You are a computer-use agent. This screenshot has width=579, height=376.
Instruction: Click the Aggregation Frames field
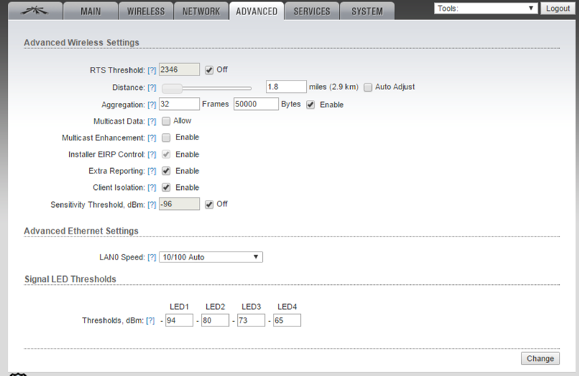179,104
